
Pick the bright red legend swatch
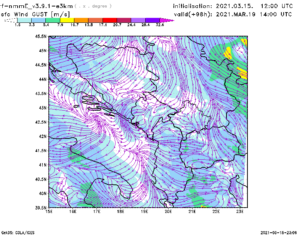tap(110, 20)
